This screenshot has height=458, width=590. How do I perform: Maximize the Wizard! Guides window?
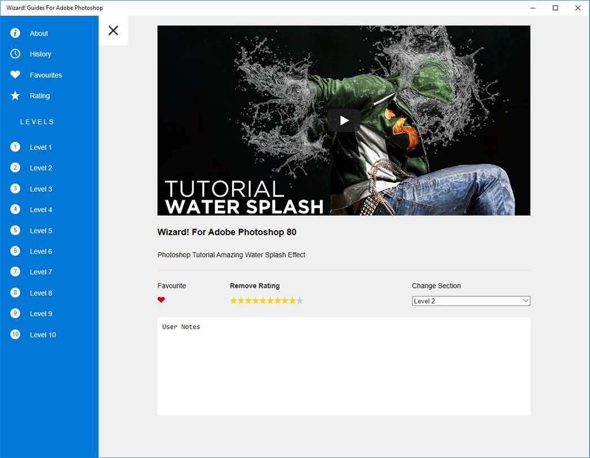coord(555,8)
